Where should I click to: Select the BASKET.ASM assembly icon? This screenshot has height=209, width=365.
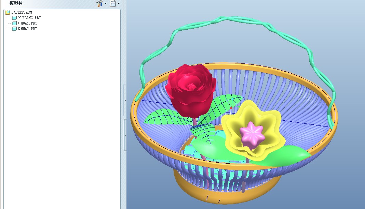pyautogui.click(x=8, y=12)
